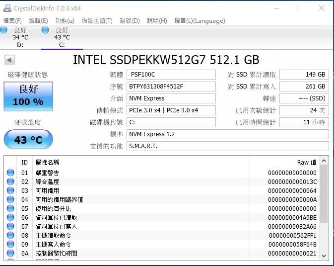Open the 編輯(E) menu
This screenshot has height=266, width=334.
point(38,21)
